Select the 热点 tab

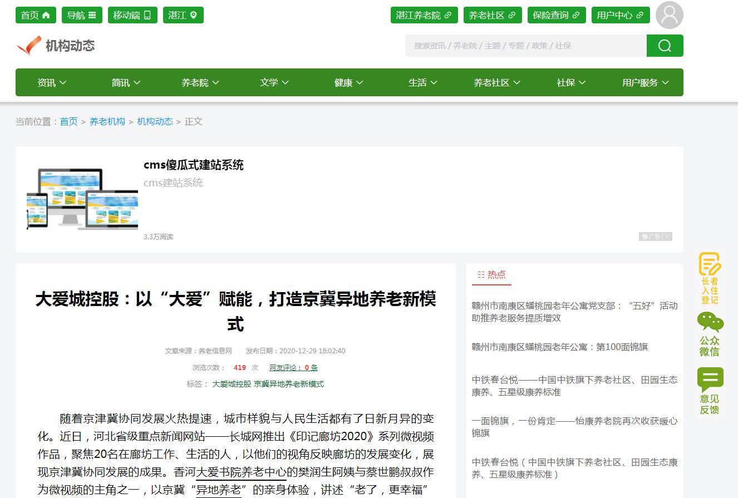pyautogui.click(x=492, y=274)
